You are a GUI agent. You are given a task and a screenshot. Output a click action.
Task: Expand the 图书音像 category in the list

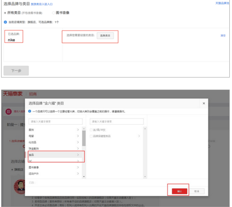(54, 167)
